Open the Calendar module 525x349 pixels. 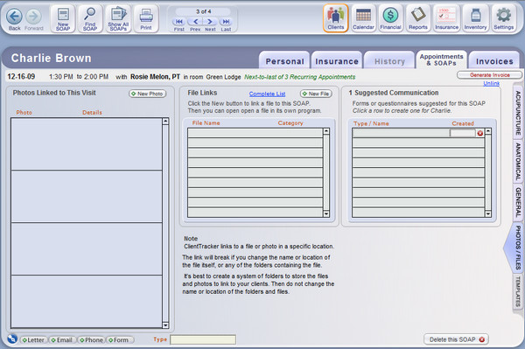click(363, 18)
